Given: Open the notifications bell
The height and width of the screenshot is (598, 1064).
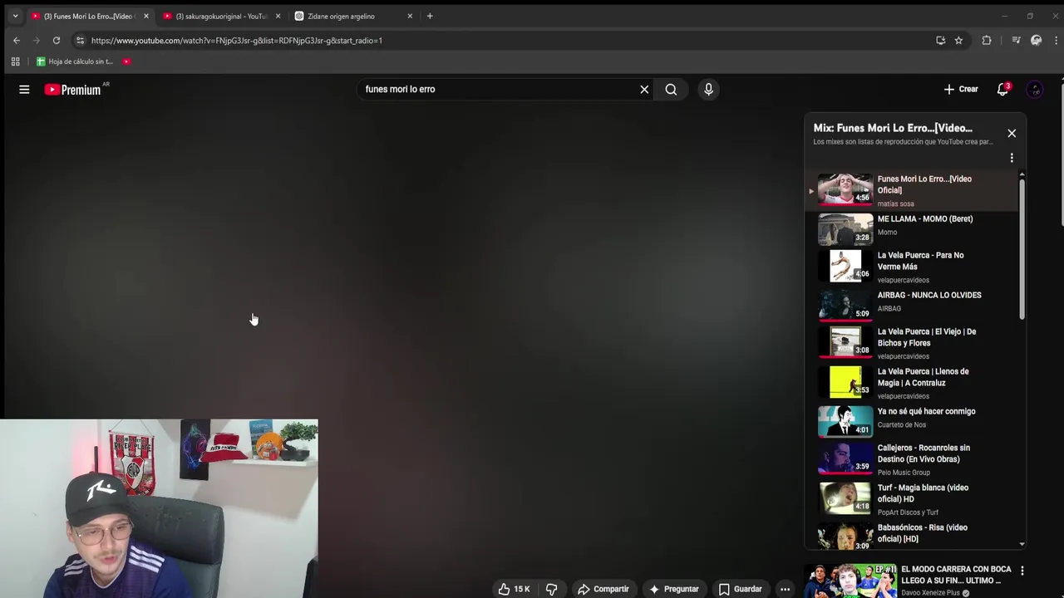Looking at the screenshot, I should pyautogui.click(x=1002, y=89).
